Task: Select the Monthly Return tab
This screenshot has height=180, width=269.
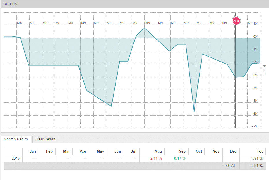Action: pyautogui.click(x=16, y=139)
